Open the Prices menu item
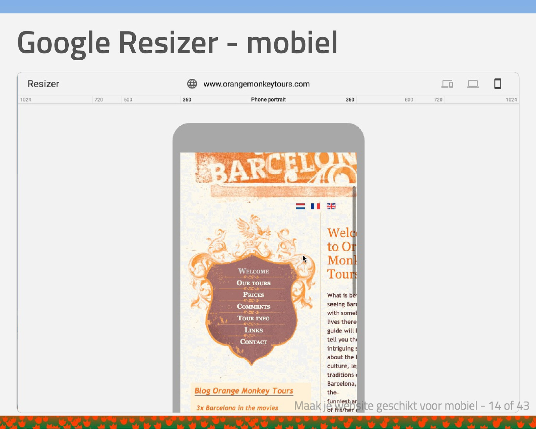The height and width of the screenshot is (429, 536). click(x=254, y=295)
